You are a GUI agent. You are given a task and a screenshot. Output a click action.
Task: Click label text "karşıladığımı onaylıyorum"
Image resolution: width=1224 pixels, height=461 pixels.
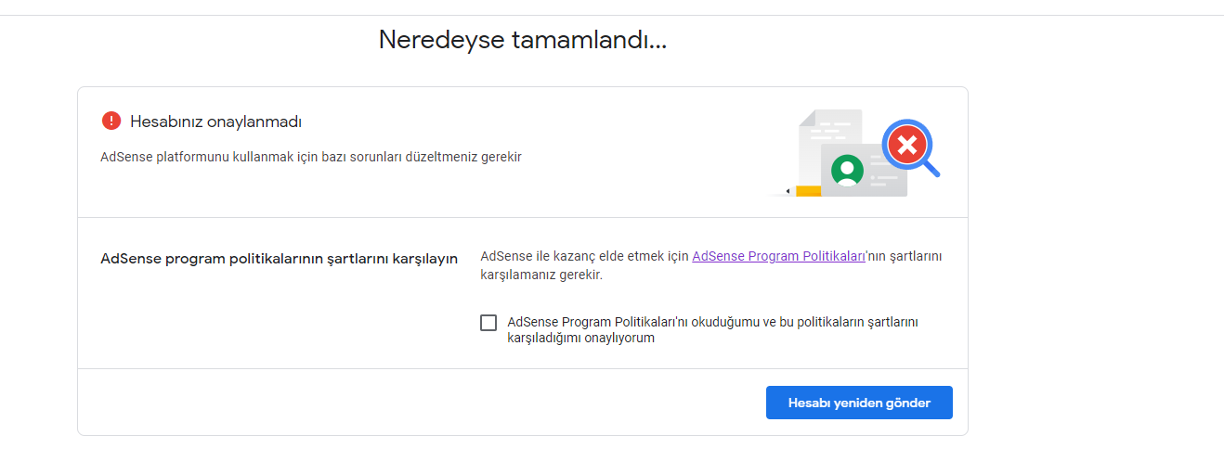pos(581,339)
